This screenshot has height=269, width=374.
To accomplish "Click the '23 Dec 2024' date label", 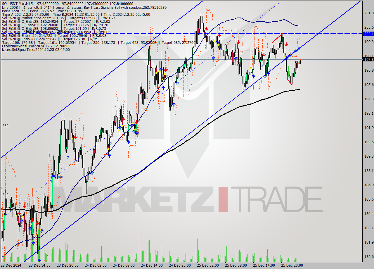I will [11, 265].
